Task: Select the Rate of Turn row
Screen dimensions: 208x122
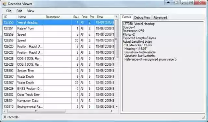Action: coord(58,28)
